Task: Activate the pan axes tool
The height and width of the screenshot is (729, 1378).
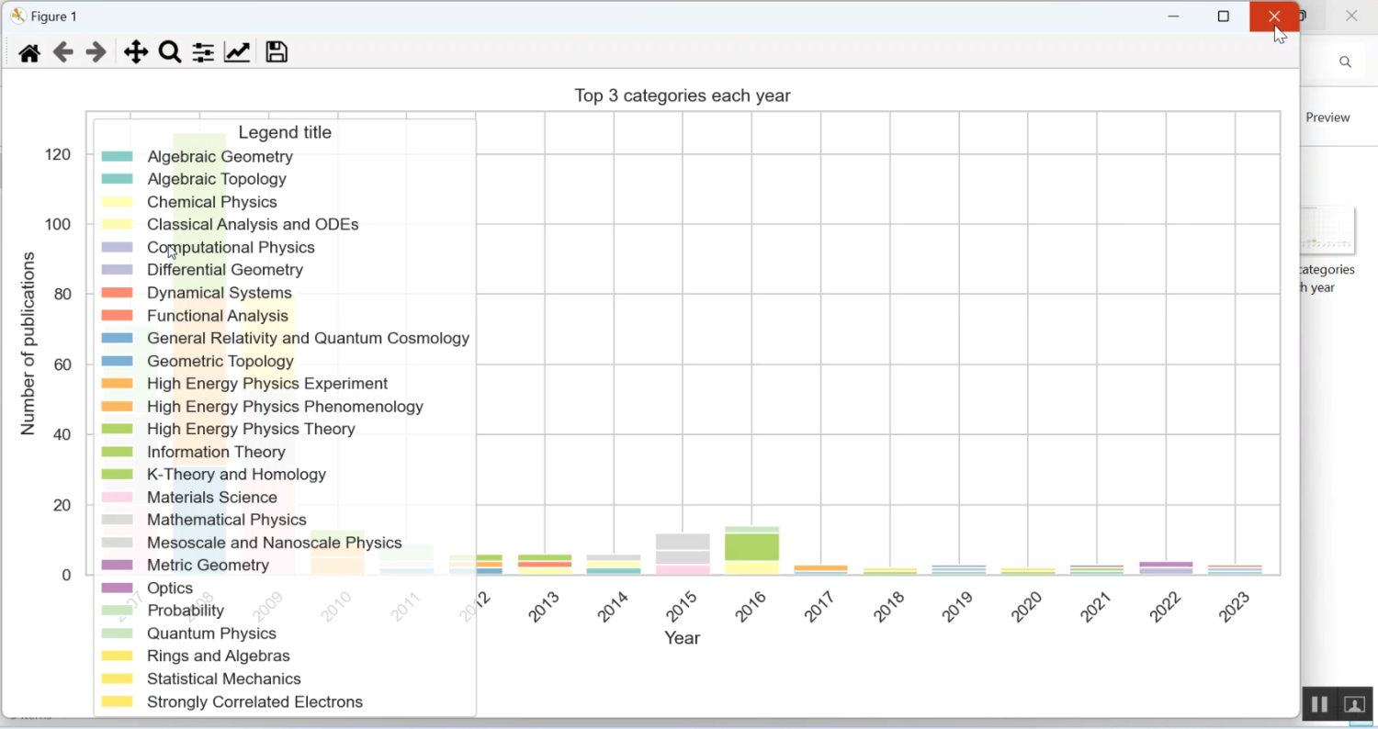Action: (x=136, y=52)
